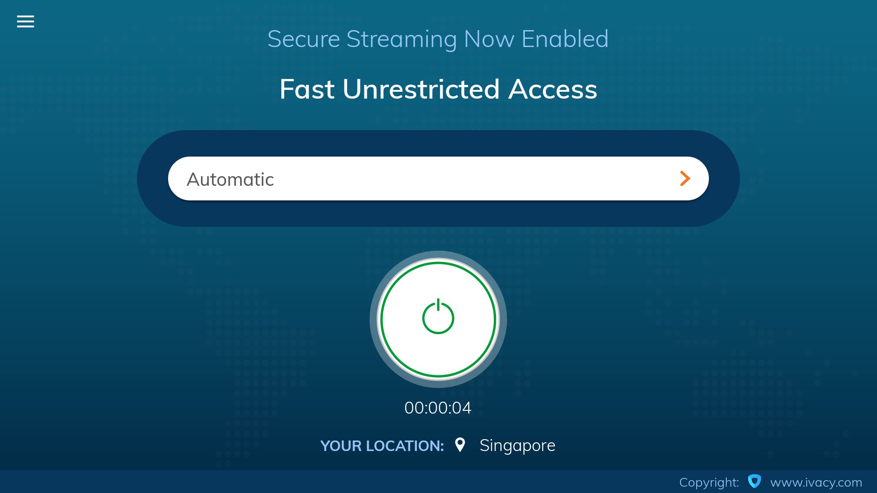Click the orange chevron arrow
The height and width of the screenshot is (493, 877).
pyautogui.click(x=685, y=178)
